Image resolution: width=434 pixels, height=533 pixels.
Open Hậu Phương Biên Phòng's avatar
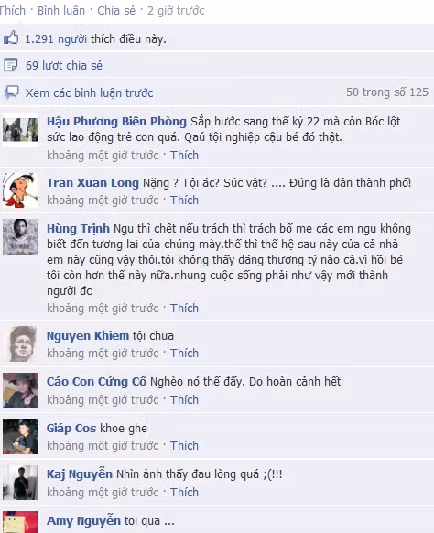point(20,130)
